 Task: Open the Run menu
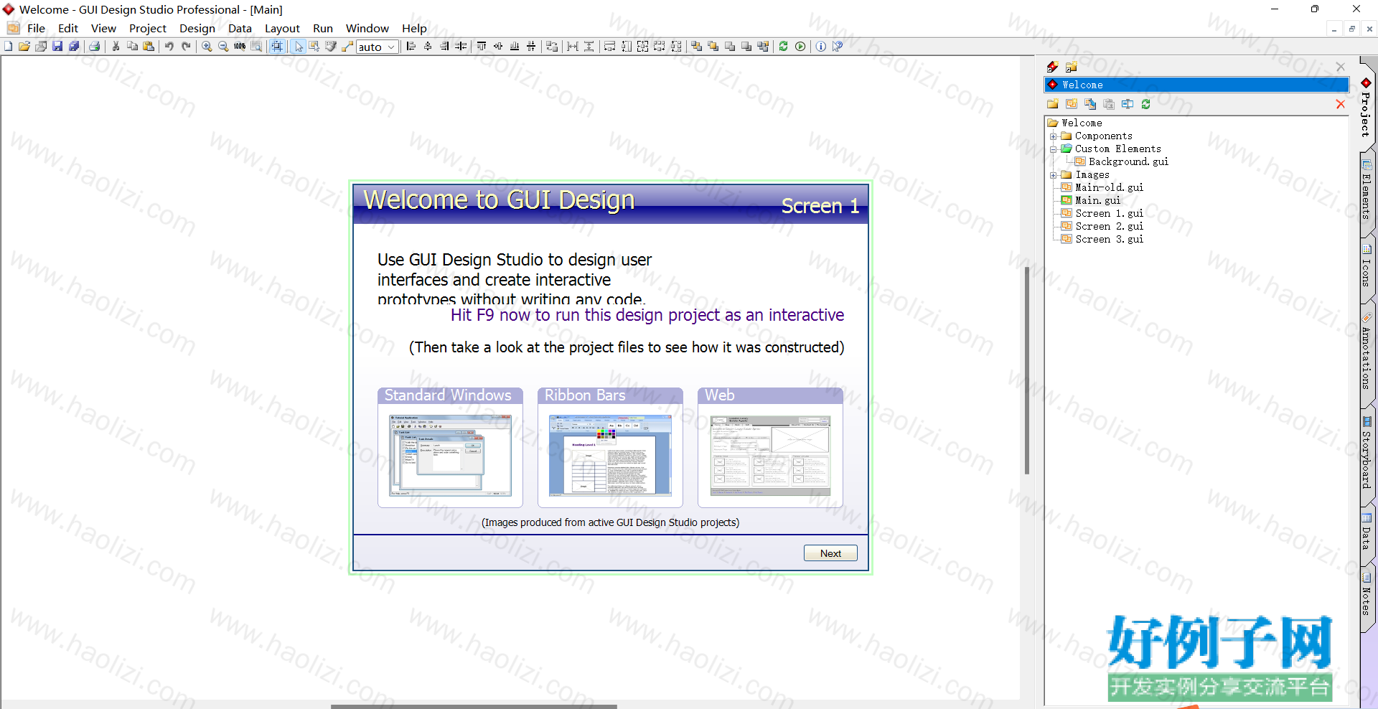(323, 28)
